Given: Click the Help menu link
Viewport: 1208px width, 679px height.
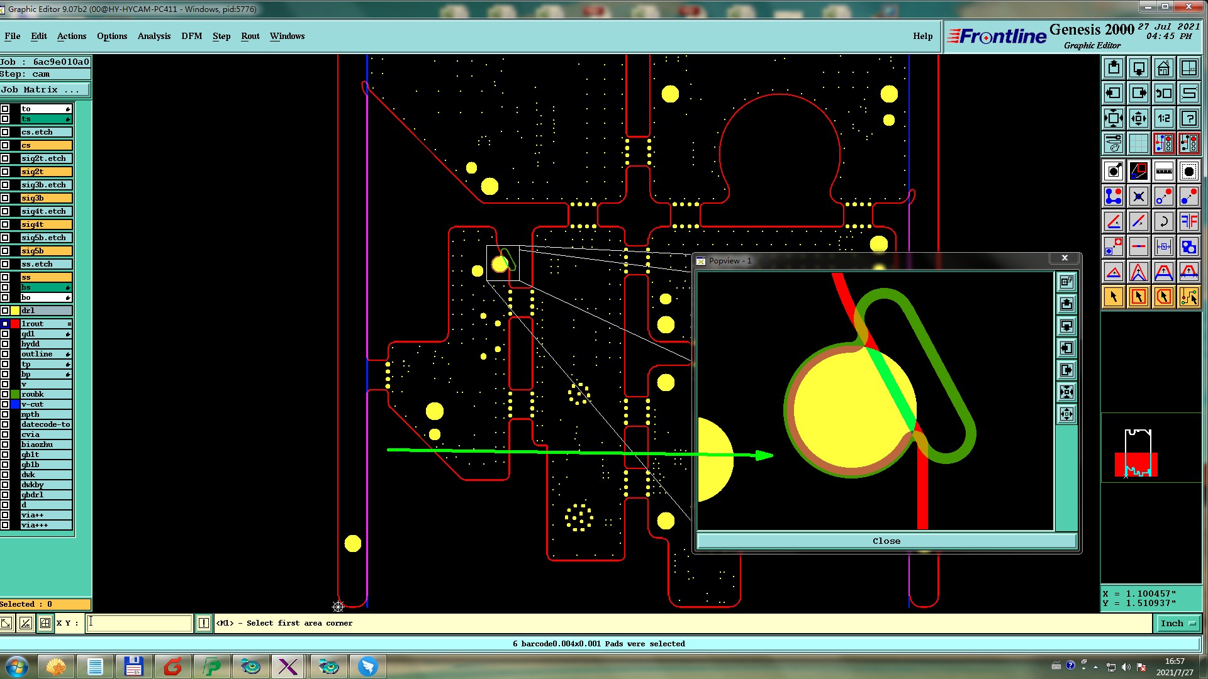Looking at the screenshot, I should pyautogui.click(x=922, y=36).
